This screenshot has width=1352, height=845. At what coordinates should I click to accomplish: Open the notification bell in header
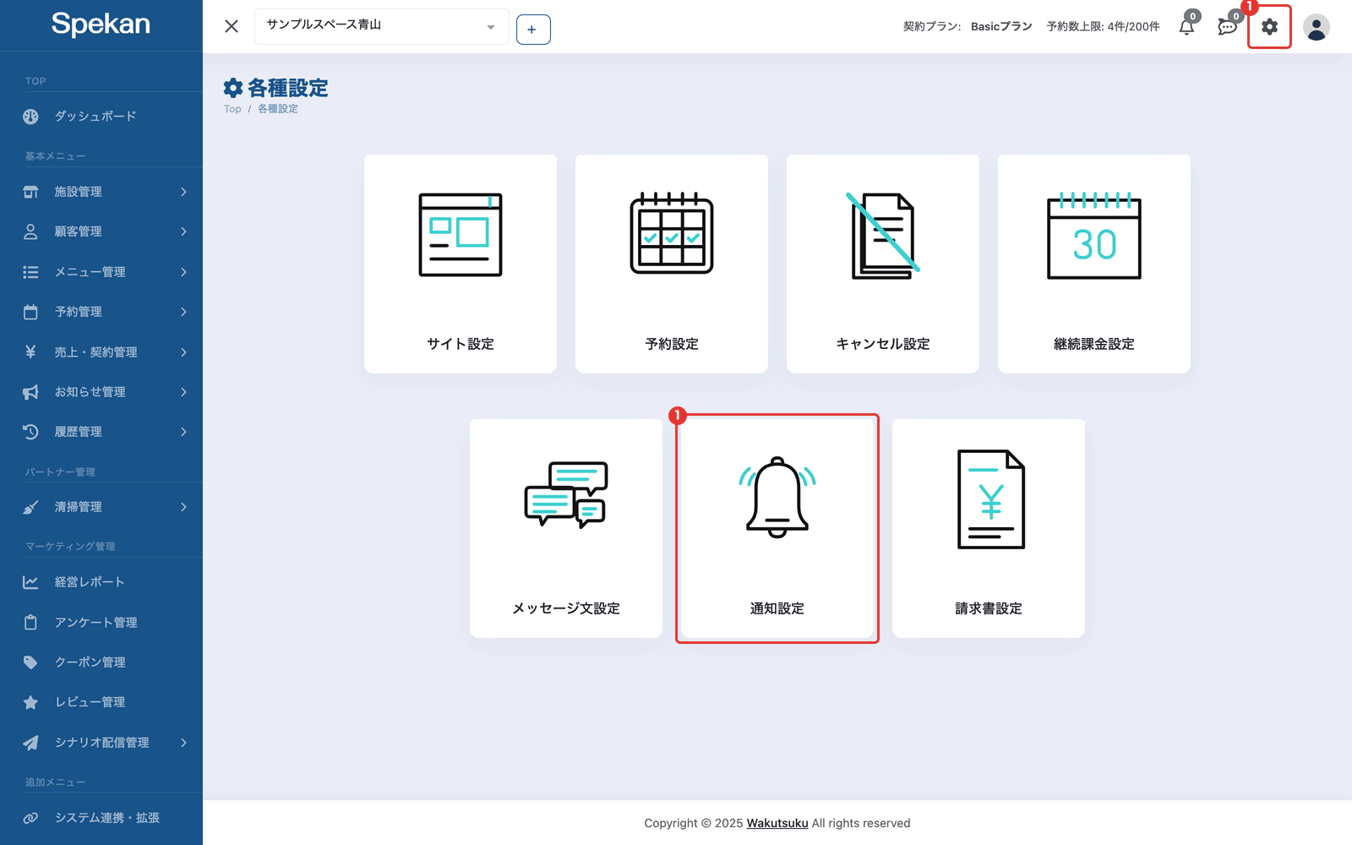(1186, 27)
